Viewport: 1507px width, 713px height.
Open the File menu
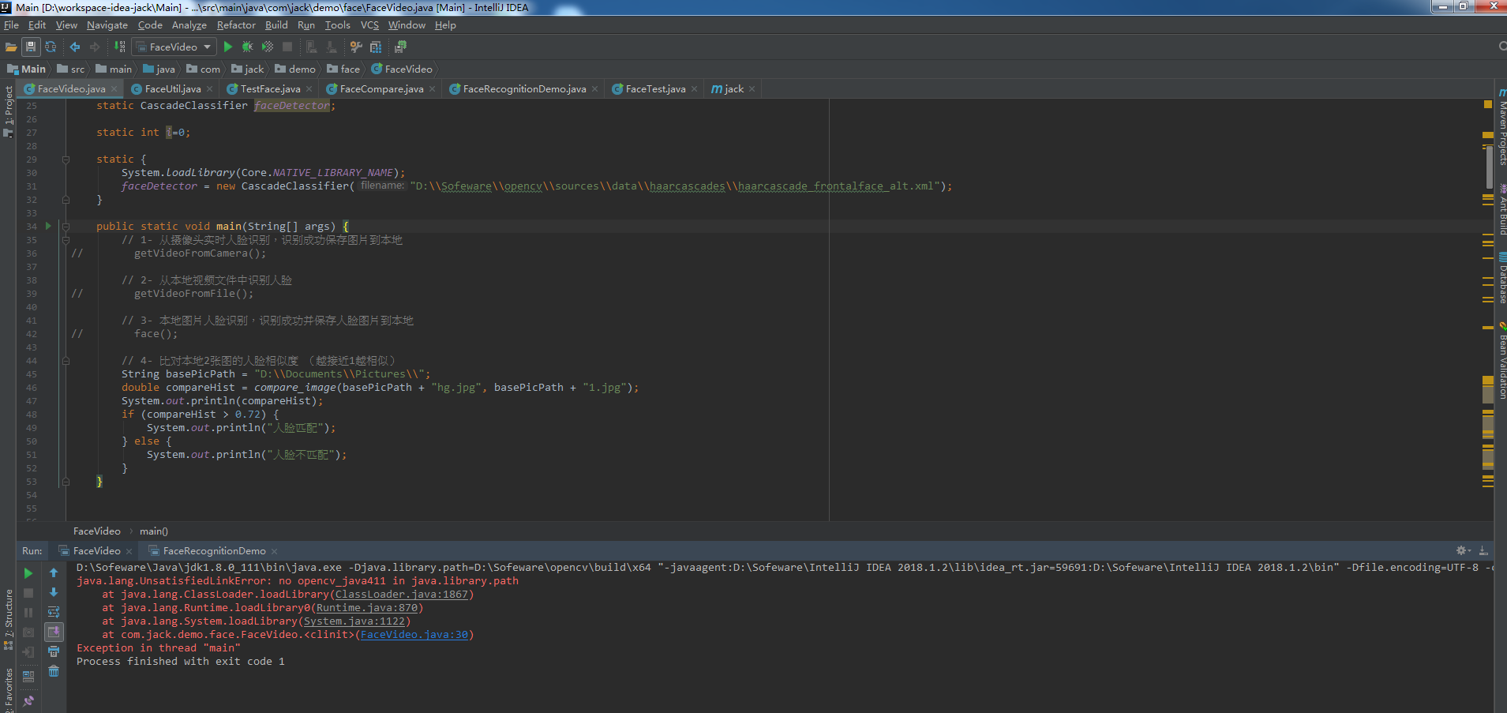(11, 25)
